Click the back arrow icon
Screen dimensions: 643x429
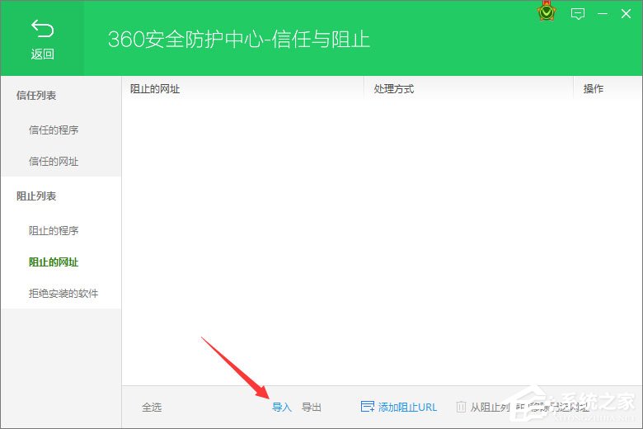coord(42,30)
